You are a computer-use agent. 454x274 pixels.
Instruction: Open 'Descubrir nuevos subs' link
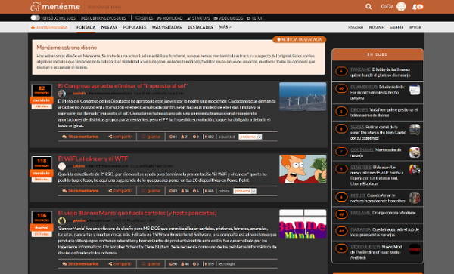pos(103,18)
